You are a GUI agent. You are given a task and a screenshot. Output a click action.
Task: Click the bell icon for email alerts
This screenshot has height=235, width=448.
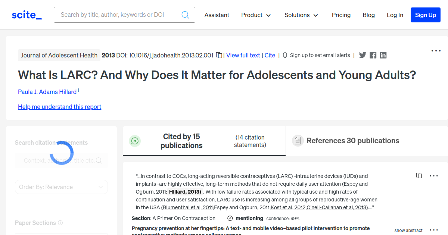(284, 55)
